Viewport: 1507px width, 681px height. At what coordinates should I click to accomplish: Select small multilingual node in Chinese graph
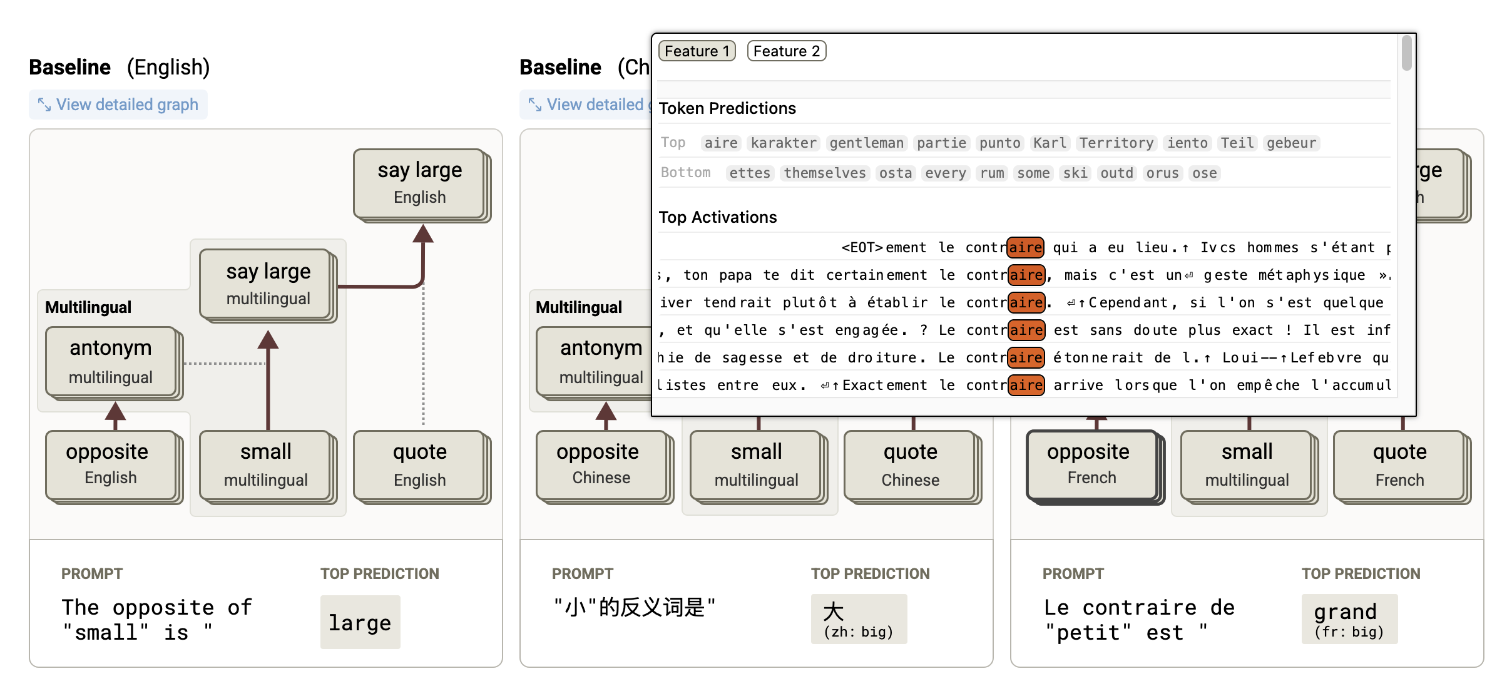(756, 464)
